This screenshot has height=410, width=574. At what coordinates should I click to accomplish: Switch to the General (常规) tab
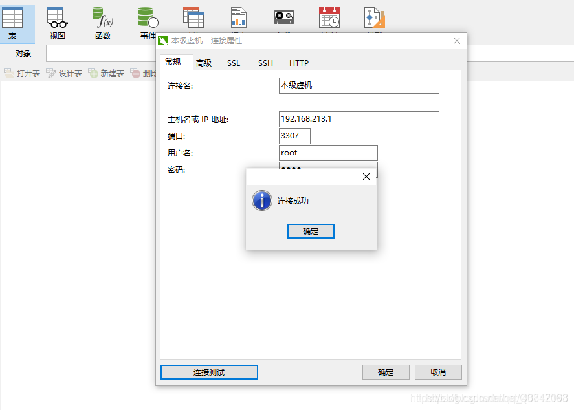(x=177, y=62)
